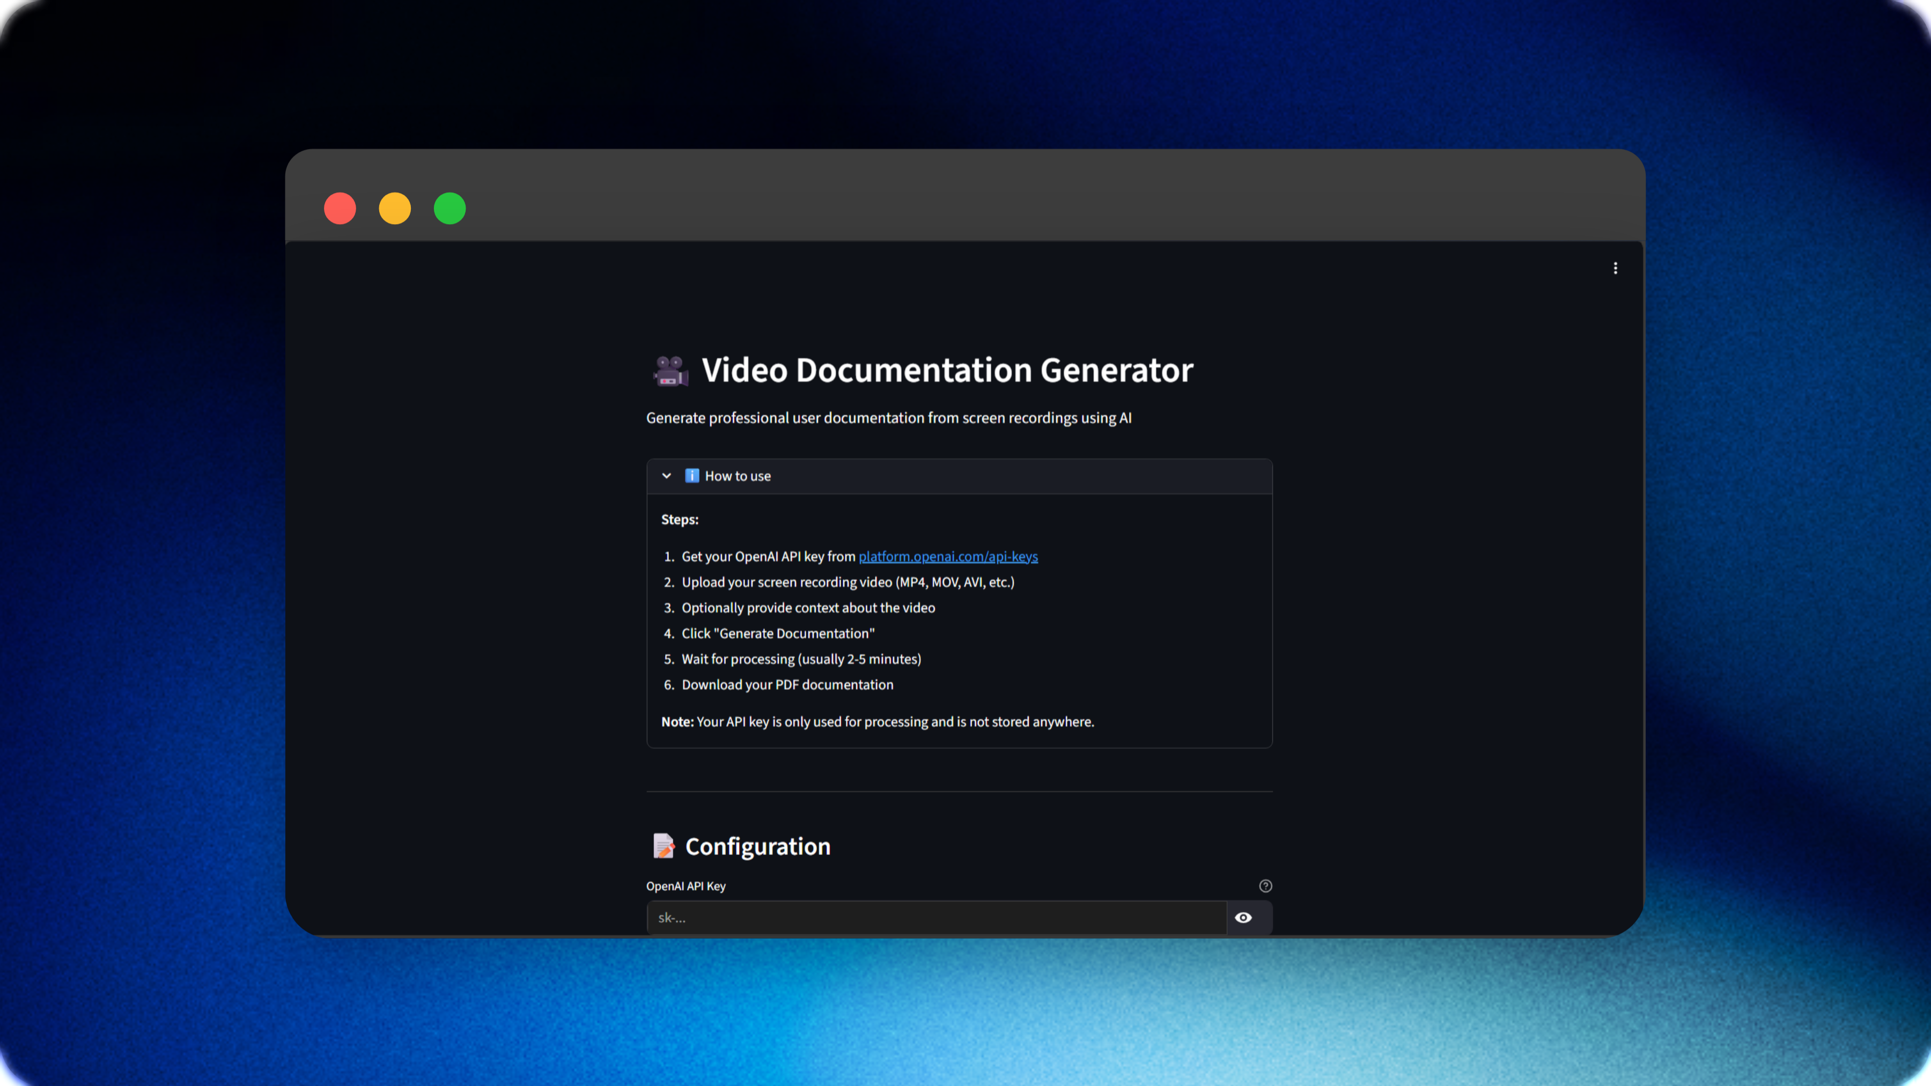
Task: Click the help question mark icon near OpenAI API Key
Action: (1265, 886)
